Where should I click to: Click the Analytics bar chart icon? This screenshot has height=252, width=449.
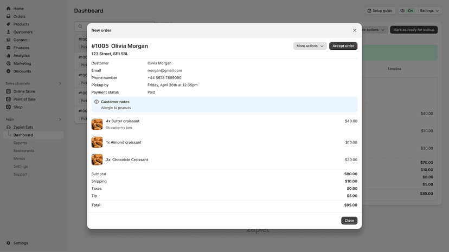(8, 56)
